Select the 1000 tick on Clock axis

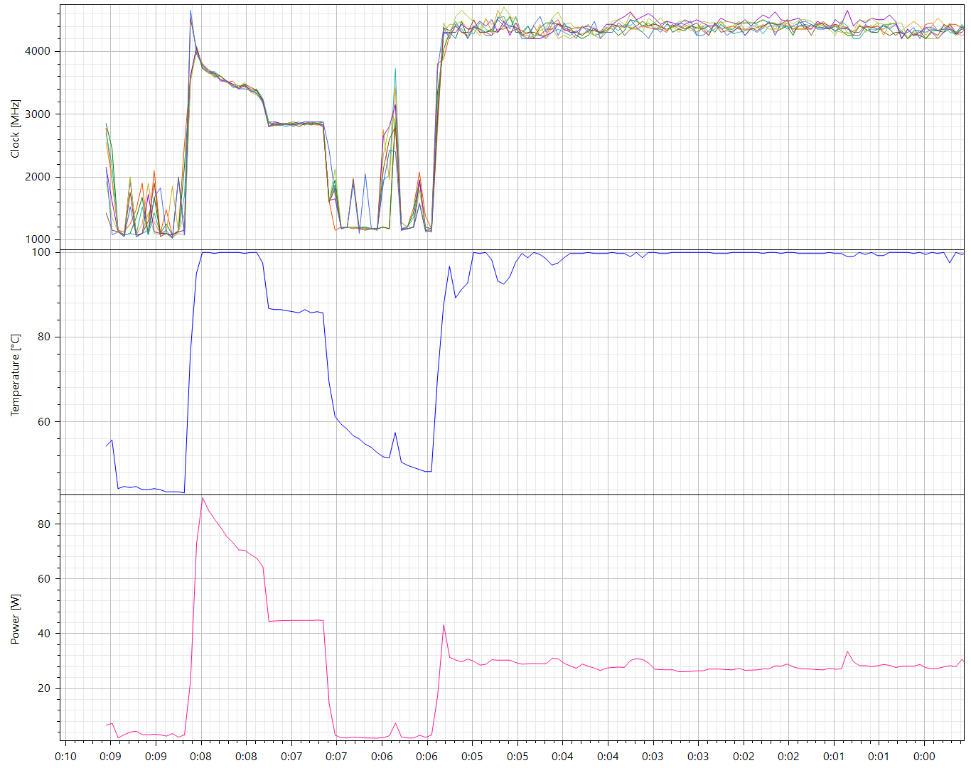coord(38,239)
